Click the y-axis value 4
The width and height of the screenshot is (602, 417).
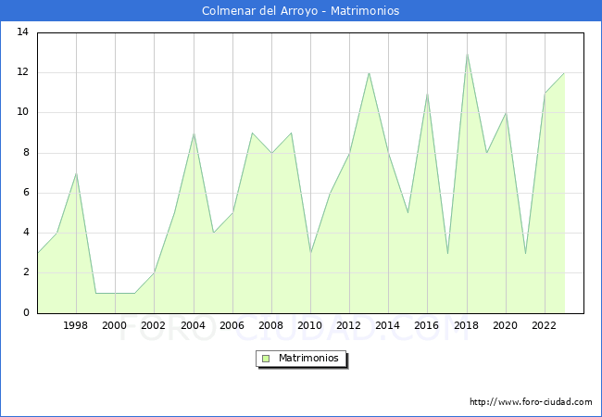tap(26, 233)
